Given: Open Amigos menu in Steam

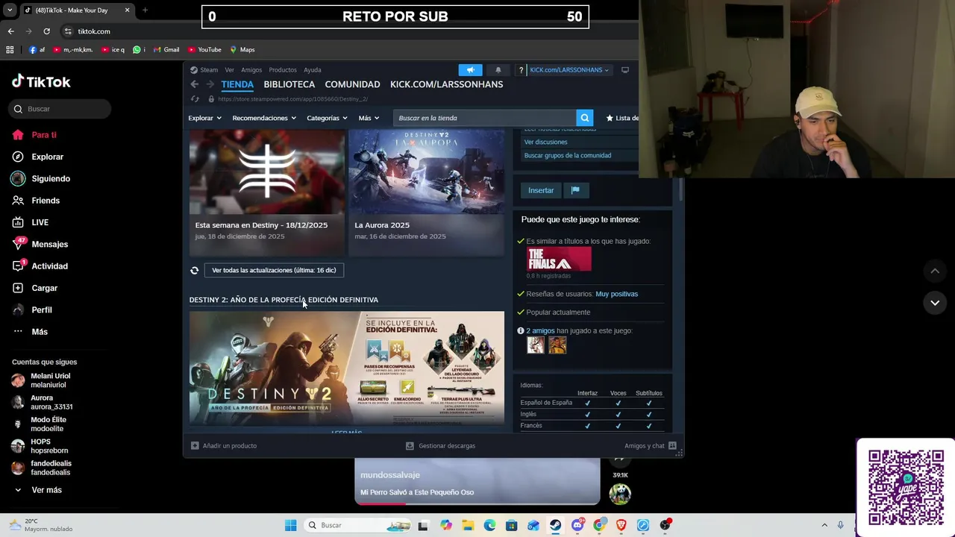Looking at the screenshot, I should pos(251,70).
